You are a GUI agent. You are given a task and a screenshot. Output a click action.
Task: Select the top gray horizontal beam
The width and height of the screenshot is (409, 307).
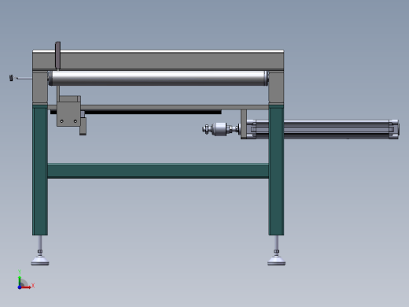[x=158, y=60]
